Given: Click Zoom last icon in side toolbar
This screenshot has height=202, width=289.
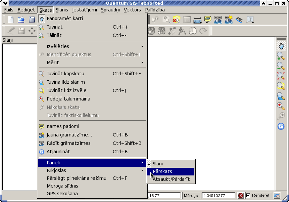Looking at the screenshot, I should point(281,106).
